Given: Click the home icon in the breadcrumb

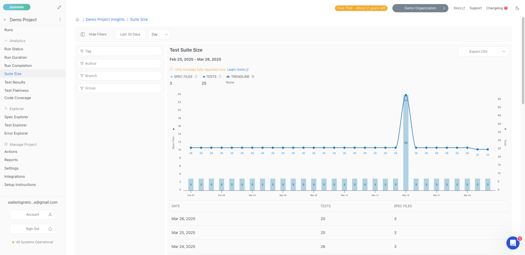Looking at the screenshot, I should coord(77,19).
